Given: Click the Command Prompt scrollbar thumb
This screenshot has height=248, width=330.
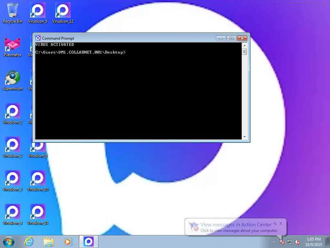Looking at the screenshot, I should coord(244,52).
